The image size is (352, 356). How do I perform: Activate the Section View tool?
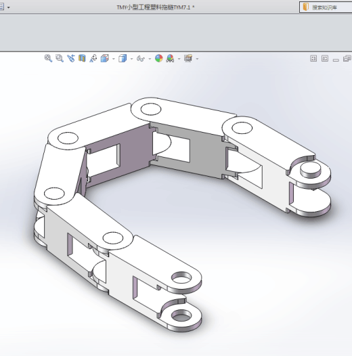click(82, 58)
